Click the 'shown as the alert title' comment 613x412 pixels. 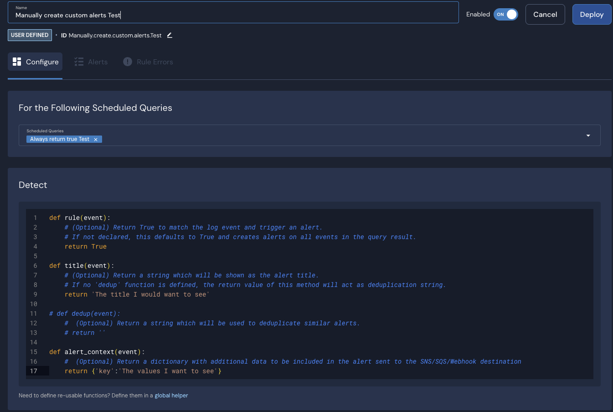point(191,275)
